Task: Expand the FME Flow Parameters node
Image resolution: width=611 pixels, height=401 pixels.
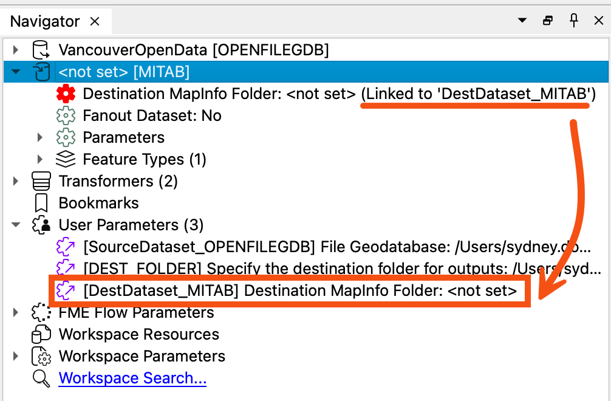Action: [x=15, y=312]
